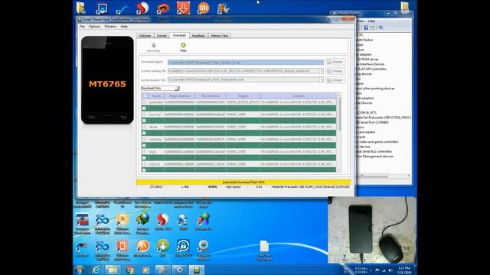This screenshot has width=490, height=275.
Task: Open the blue monitor shortcut on top row
Action: (102, 8)
